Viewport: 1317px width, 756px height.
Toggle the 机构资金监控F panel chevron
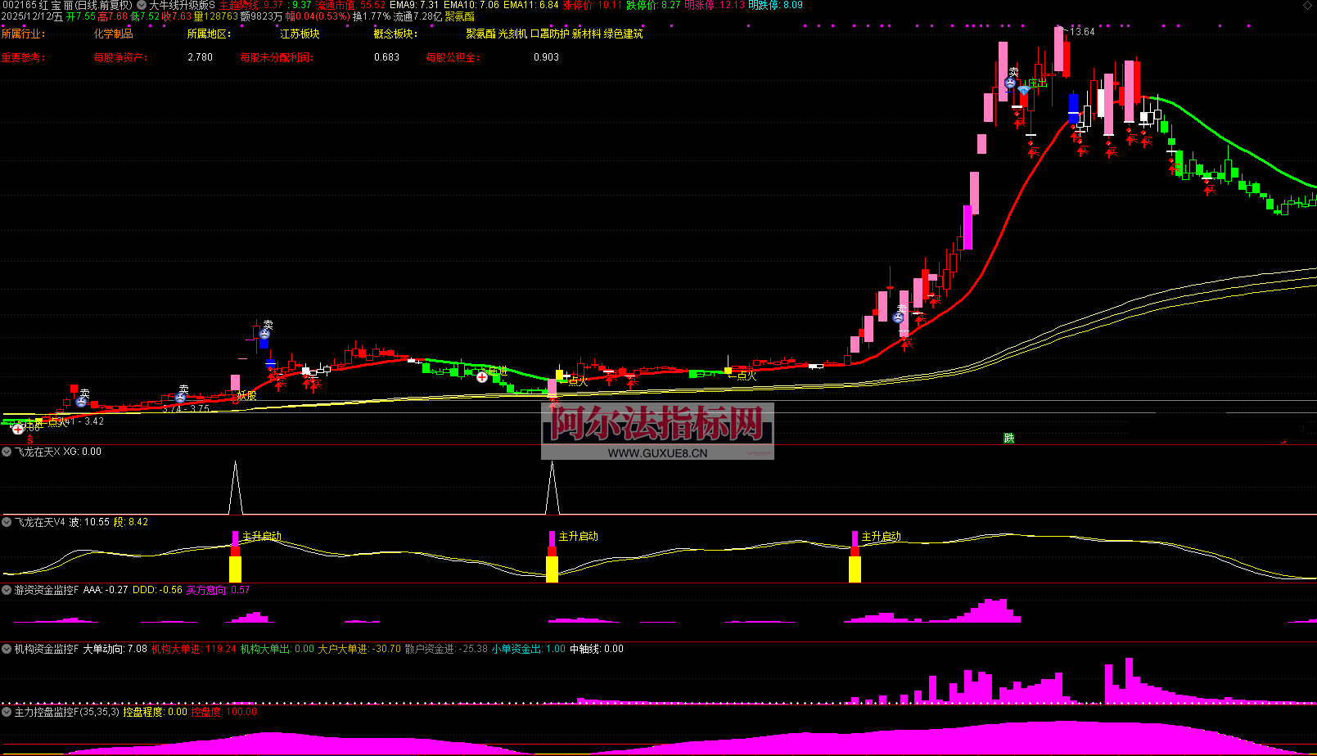pos(7,649)
